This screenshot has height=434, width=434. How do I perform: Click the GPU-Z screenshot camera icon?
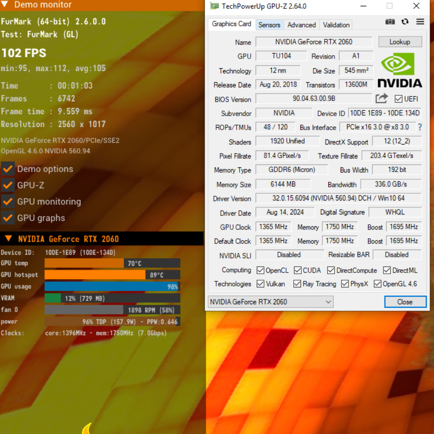pyautogui.click(x=390, y=22)
